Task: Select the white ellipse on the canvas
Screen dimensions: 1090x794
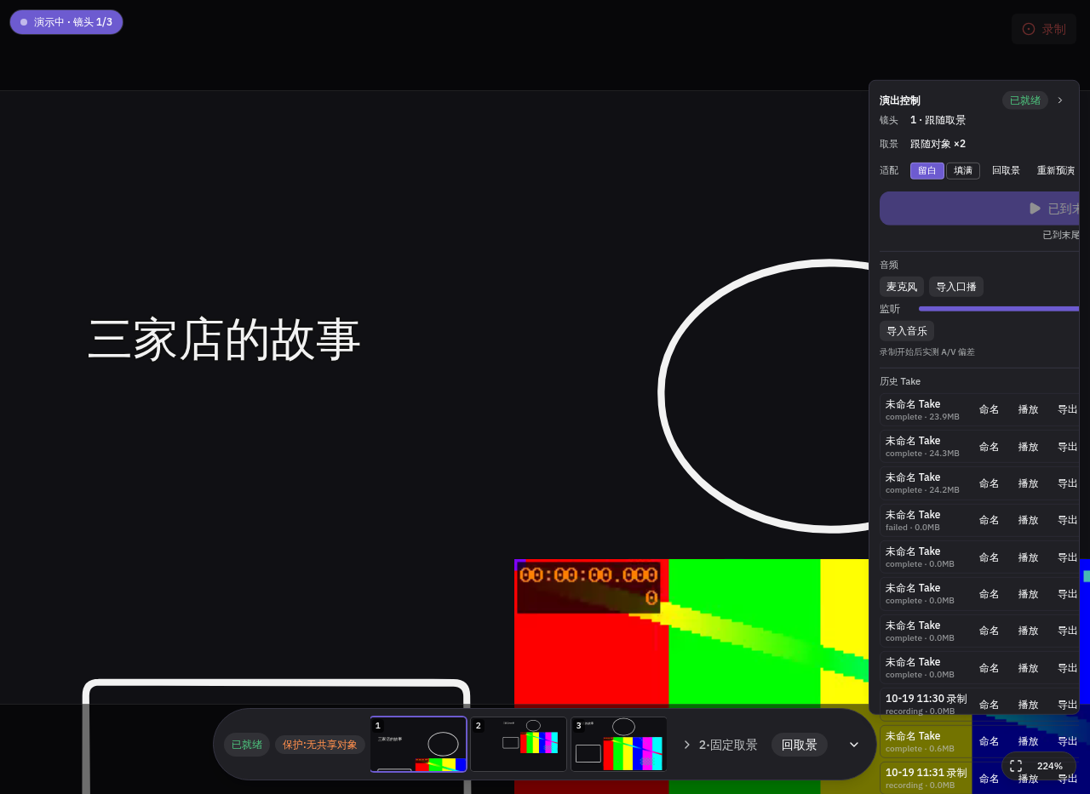Action: click(x=763, y=396)
